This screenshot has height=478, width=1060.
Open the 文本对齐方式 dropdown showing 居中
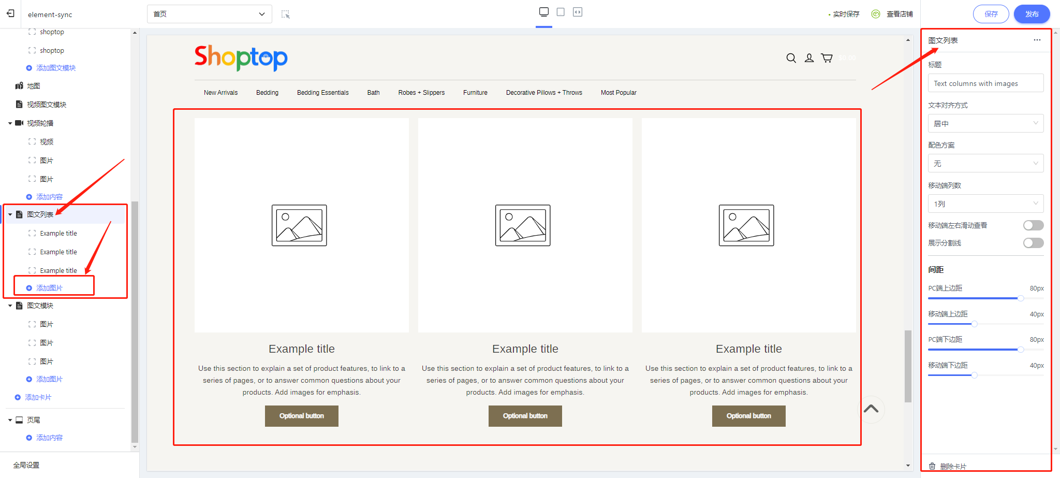tap(985, 123)
